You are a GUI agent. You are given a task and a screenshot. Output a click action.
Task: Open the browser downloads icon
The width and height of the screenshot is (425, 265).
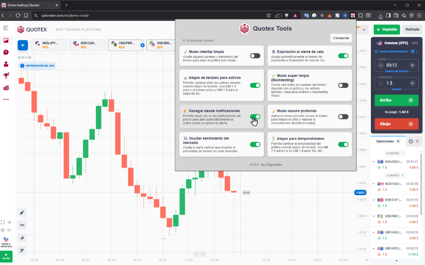pyautogui.click(x=381, y=15)
